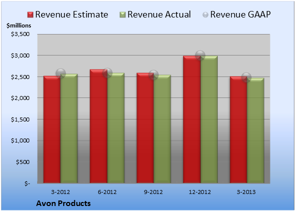Click the green Revenue Actual legend swatch
The height and width of the screenshot is (211, 295).
click(x=122, y=15)
